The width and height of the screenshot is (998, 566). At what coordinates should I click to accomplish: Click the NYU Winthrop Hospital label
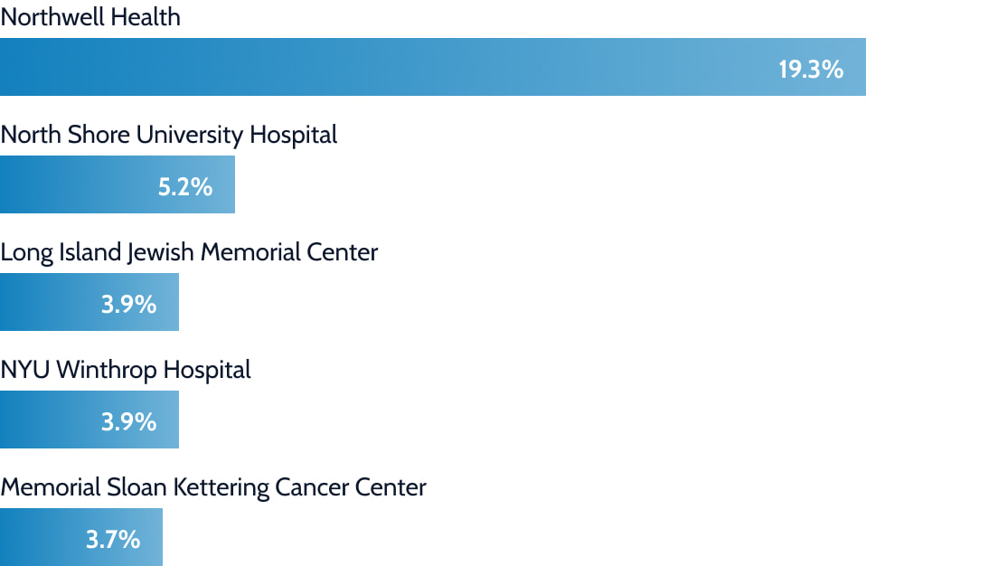[126, 371]
